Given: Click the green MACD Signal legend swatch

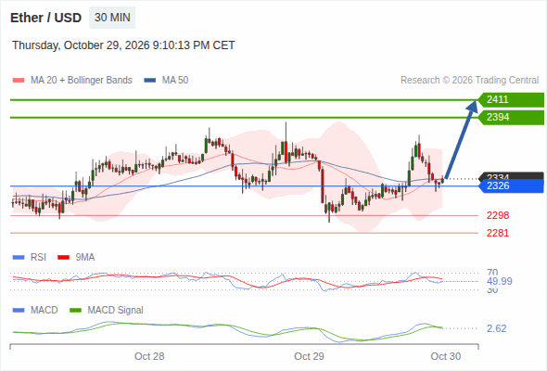Looking at the screenshot, I should (75, 311).
